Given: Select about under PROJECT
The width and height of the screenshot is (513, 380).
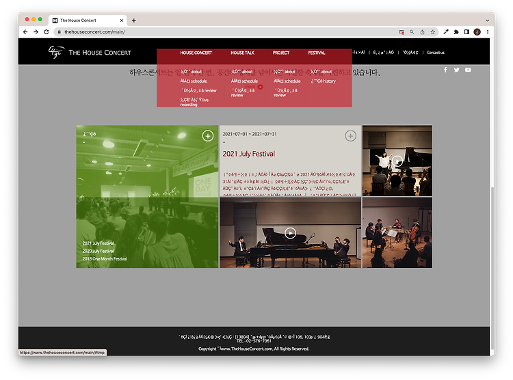Looking at the screenshot, I should click(285, 72).
